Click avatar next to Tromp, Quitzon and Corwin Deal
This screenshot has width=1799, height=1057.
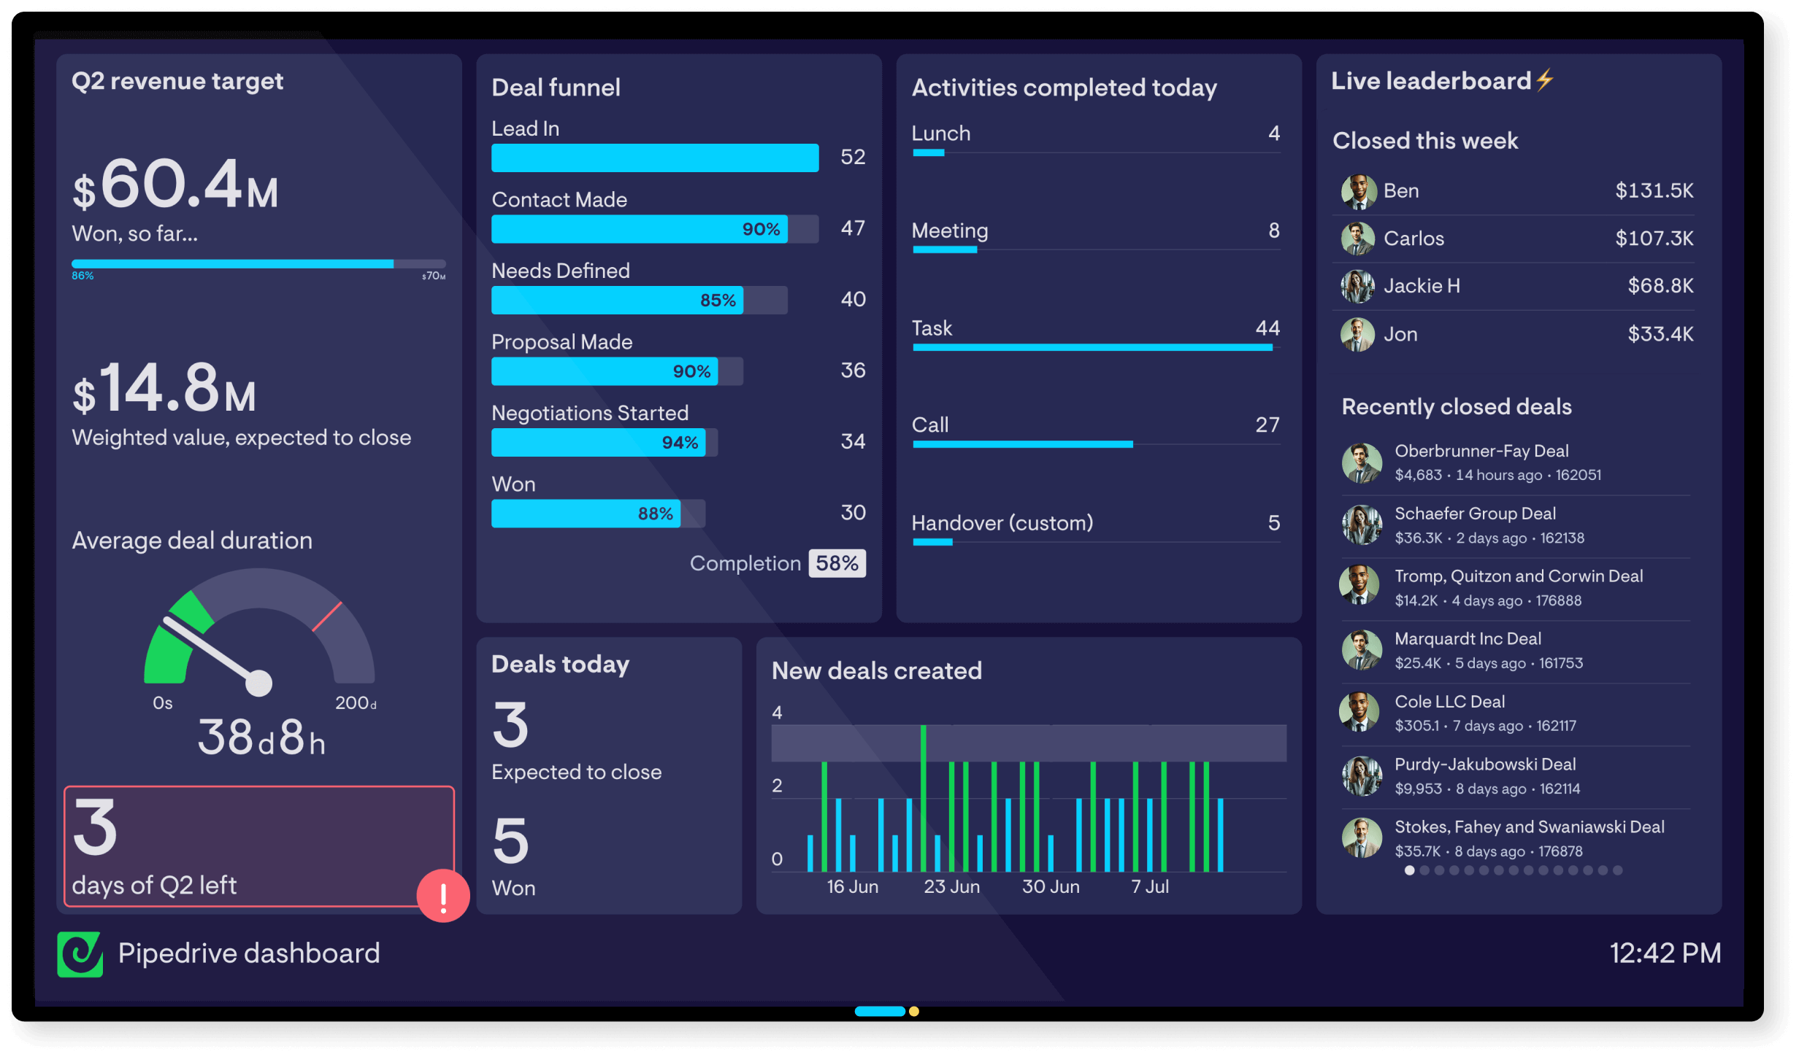pyautogui.click(x=1359, y=584)
